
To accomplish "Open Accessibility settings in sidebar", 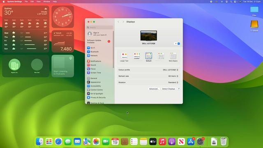I will [94, 86].
